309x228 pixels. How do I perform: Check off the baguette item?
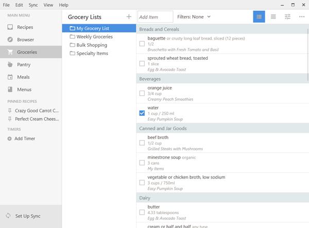(142, 44)
